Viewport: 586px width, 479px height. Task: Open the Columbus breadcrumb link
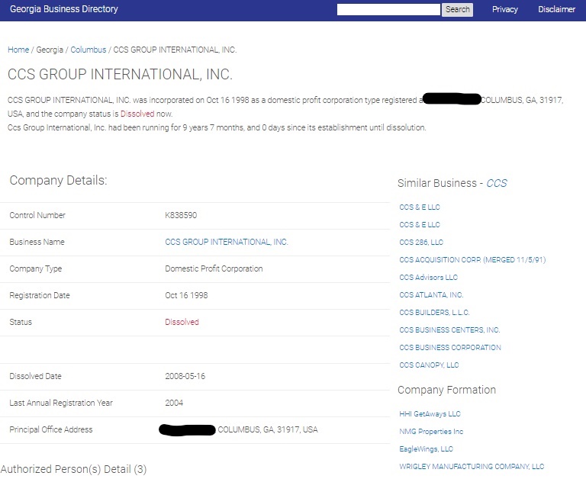click(89, 50)
